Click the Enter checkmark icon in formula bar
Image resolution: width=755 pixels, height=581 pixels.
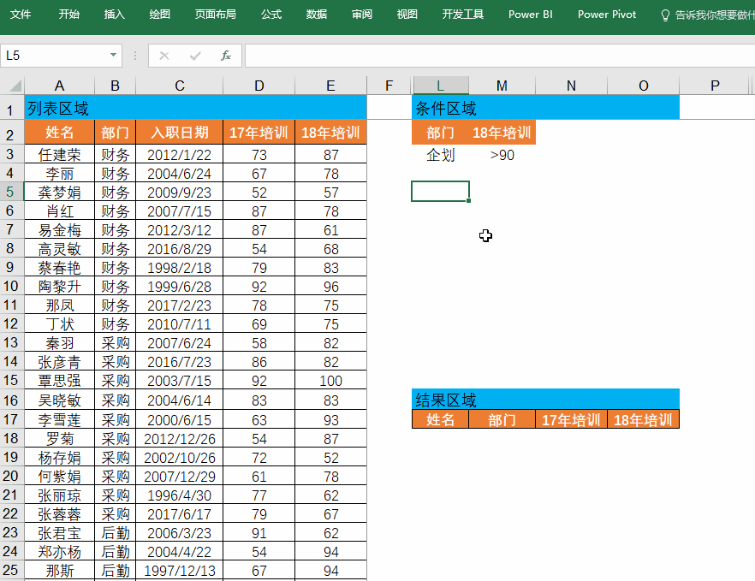[193, 56]
